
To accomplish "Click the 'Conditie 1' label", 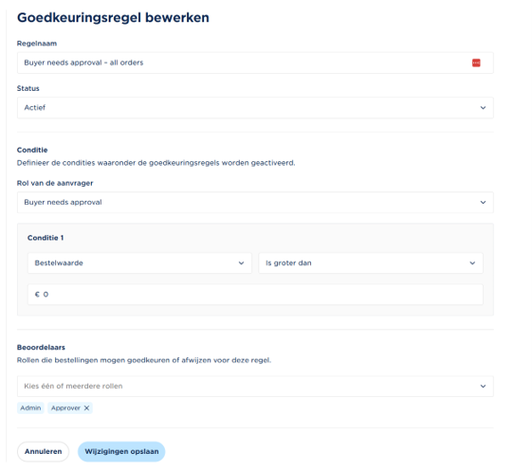I will pos(46,238).
